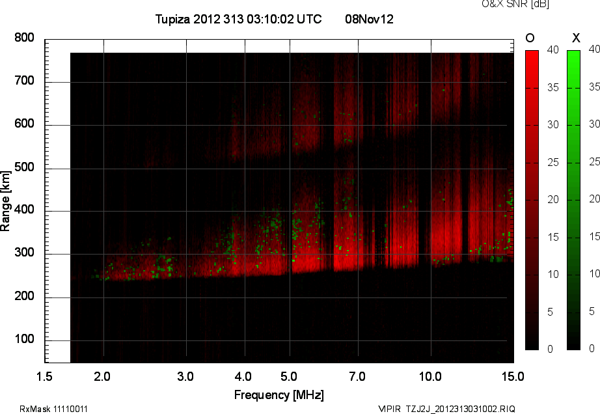
Task: Click the 'O' colorbar heading
Action: tap(530, 38)
